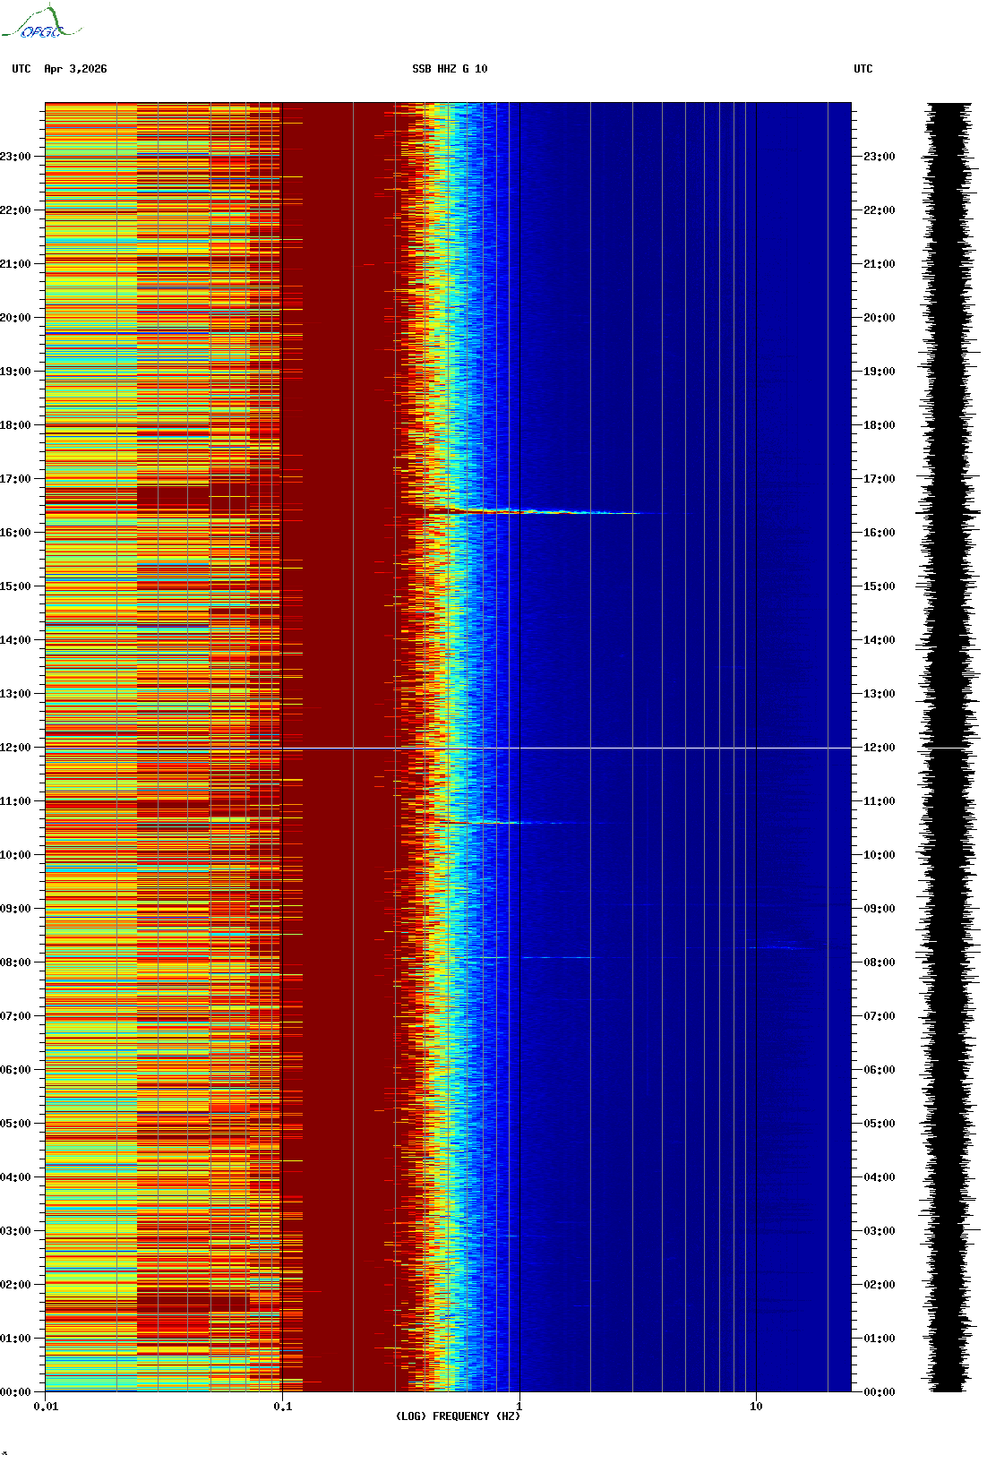Click the 08:00 label on left time axis
This screenshot has height=1463, width=987.
point(15,962)
